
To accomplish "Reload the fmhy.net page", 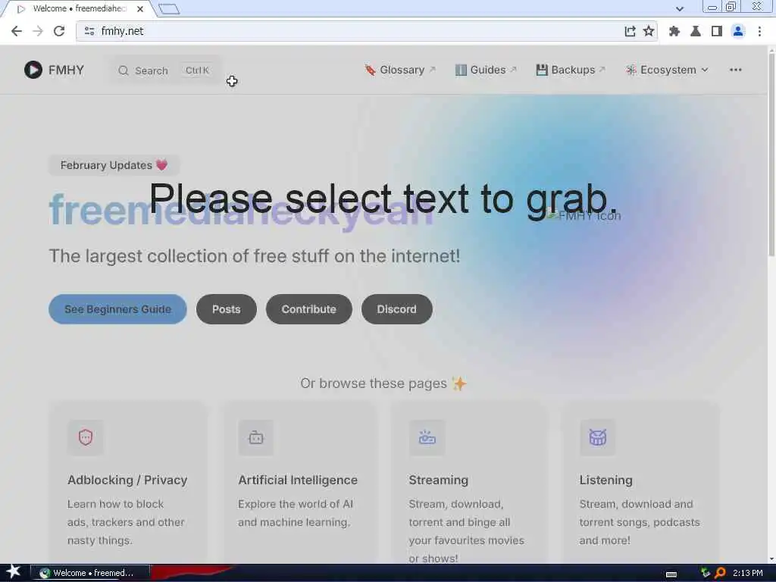I will tap(59, 31).
